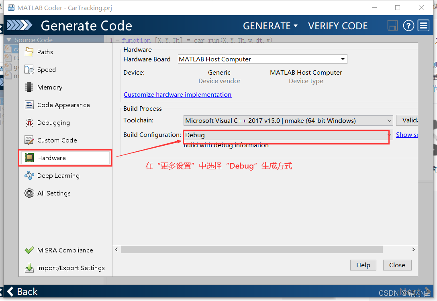Open the Code Appearance tab
437x301 pixels.
pyautogui.click(x=65, y=105)
